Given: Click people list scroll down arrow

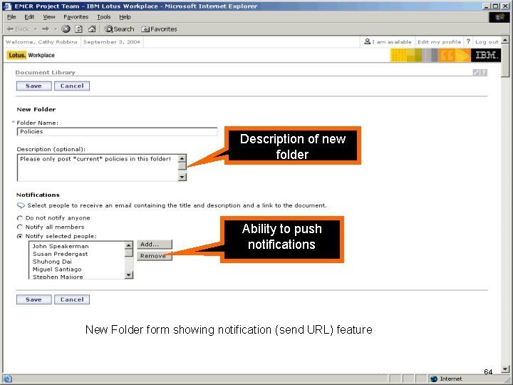Looking at the screenshot, I should [x=129, y=274].
